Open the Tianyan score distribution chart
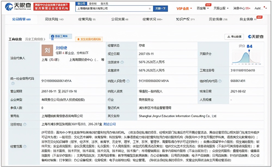272x167 pixels. pyautogui.click(x=246, y=57)
